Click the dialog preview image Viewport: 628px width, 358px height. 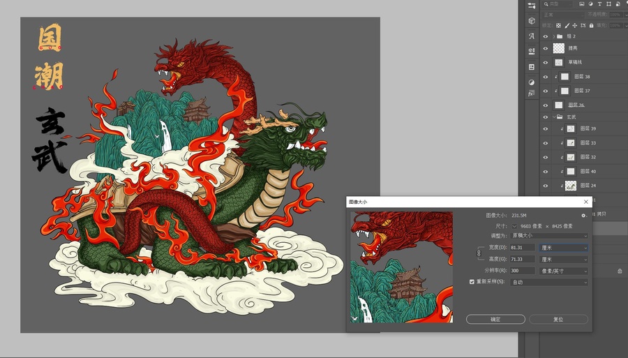tap(402, 267)
